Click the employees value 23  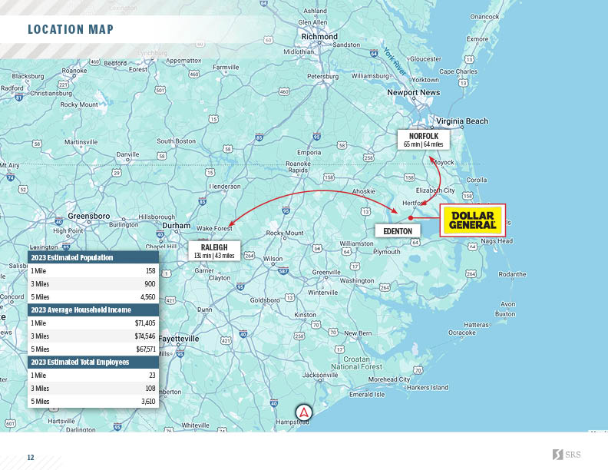[x=153, y=375]
